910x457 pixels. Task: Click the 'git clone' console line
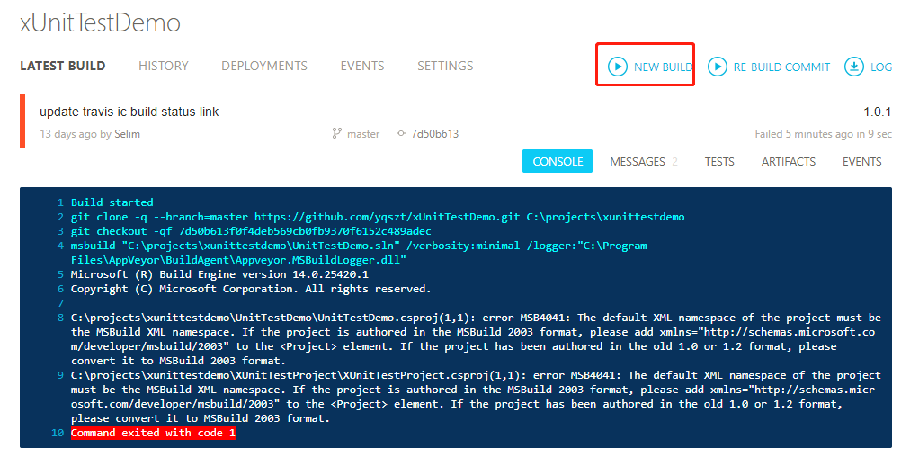[378, 217]
